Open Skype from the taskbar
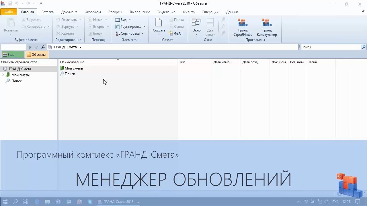Viewport: 367px width, 206px height. pos(90,201)
